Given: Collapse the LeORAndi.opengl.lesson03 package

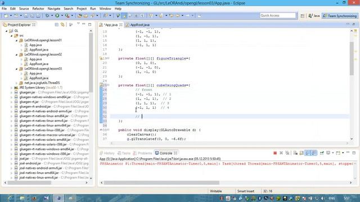Looking at the screenshot, I should coord(16,68).
